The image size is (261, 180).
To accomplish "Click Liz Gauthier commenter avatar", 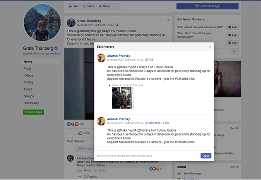I will (x=70, y=158).
